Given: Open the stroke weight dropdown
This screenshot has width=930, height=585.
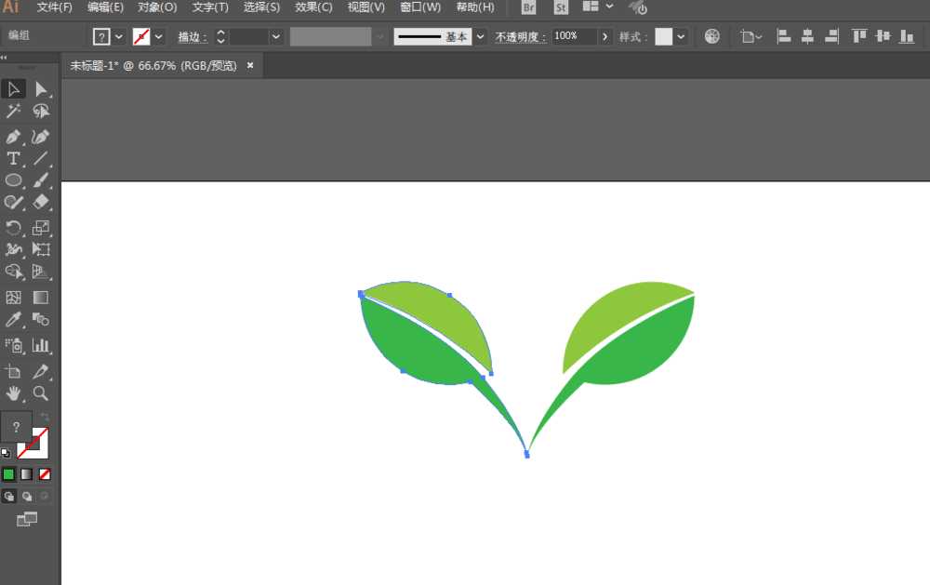Looking at the screenshot, I should pyautogui.click(x=275, y=35).
